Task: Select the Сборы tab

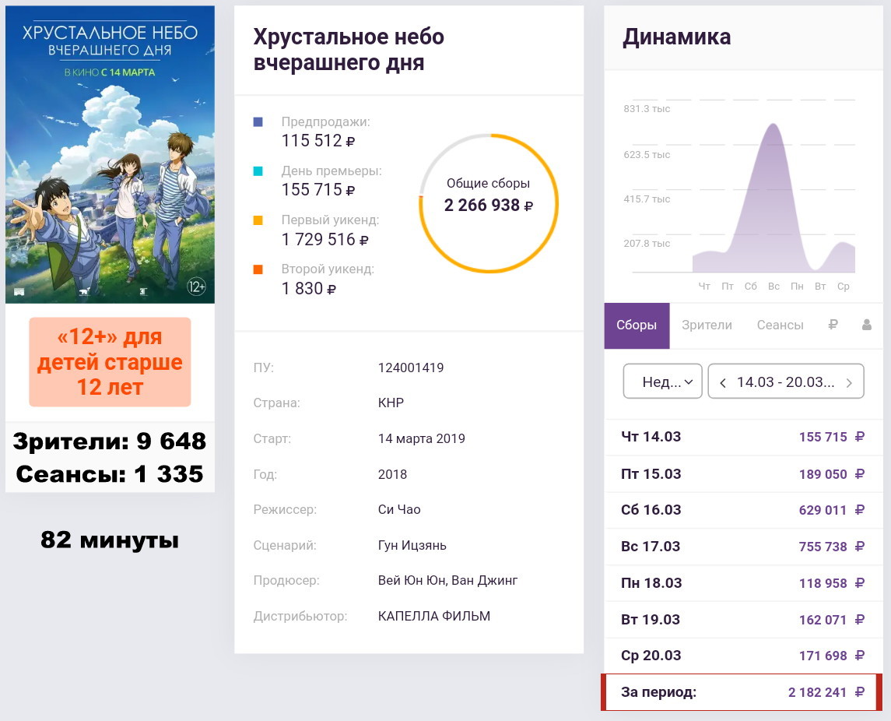Action: tap(637, 325)
